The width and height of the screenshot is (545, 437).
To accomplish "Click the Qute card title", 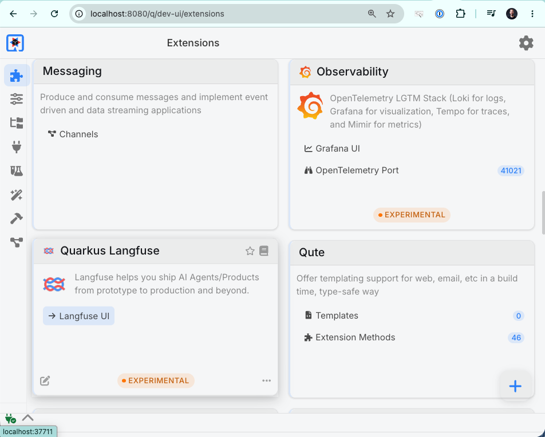I will (x=312, y=252).
